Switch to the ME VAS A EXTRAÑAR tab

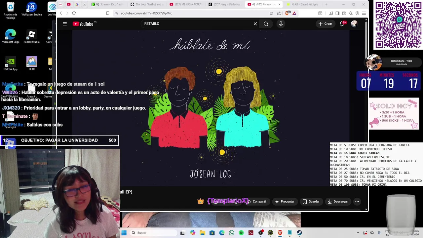(186, 4)
